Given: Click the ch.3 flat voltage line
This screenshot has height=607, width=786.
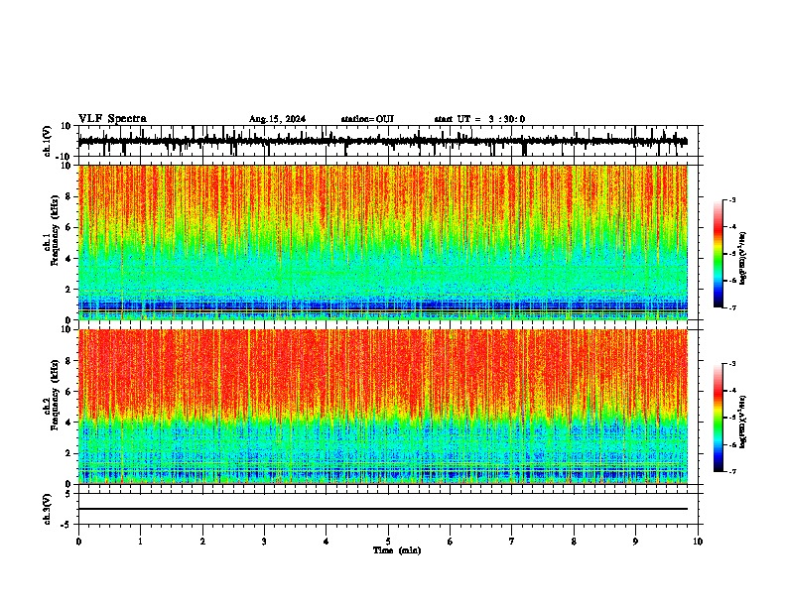Looking at the screenshot, I should coord(383,509).
